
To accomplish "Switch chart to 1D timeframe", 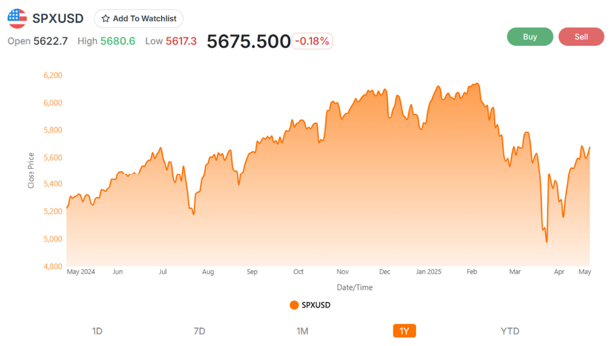I will pos(97,331).
